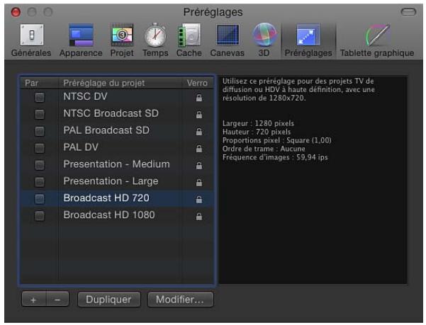Screen dimensions: 426x325
Task: Select the Presentation - Large preset
Action: 117,181
